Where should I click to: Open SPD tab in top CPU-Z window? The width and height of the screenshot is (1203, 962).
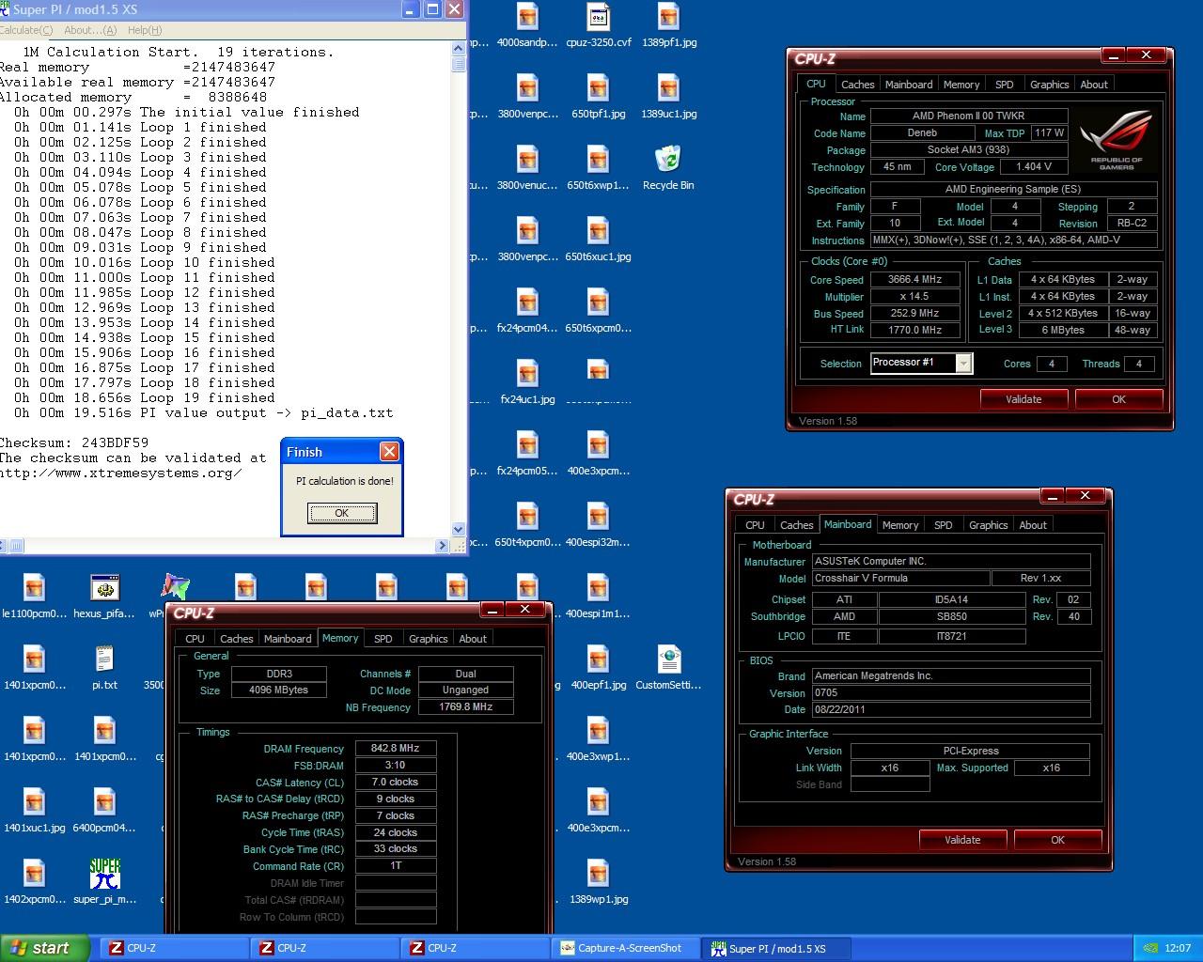click(x=1004, y=85)
